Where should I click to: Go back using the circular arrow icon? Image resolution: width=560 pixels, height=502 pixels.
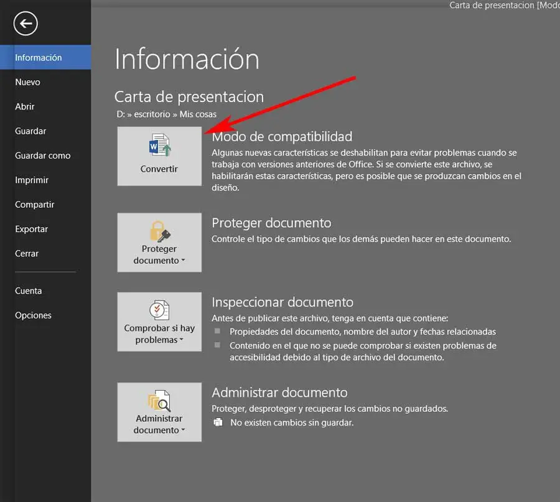coord(26,24)
